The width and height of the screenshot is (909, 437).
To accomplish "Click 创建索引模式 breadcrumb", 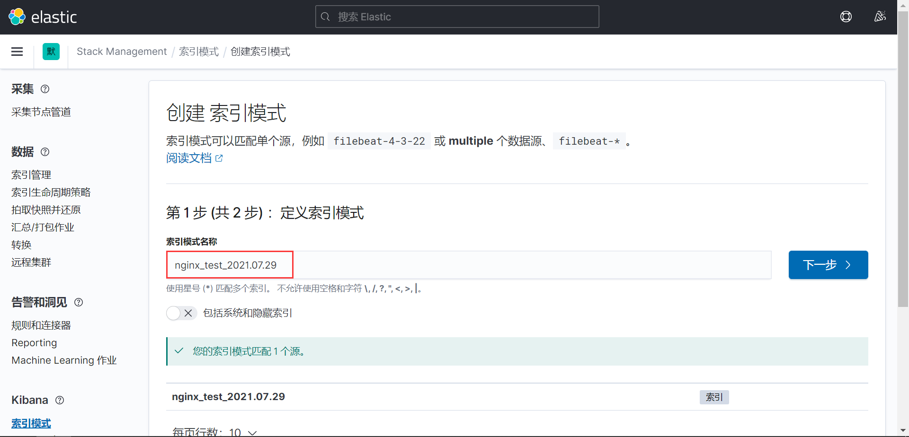I will point(260,52).
